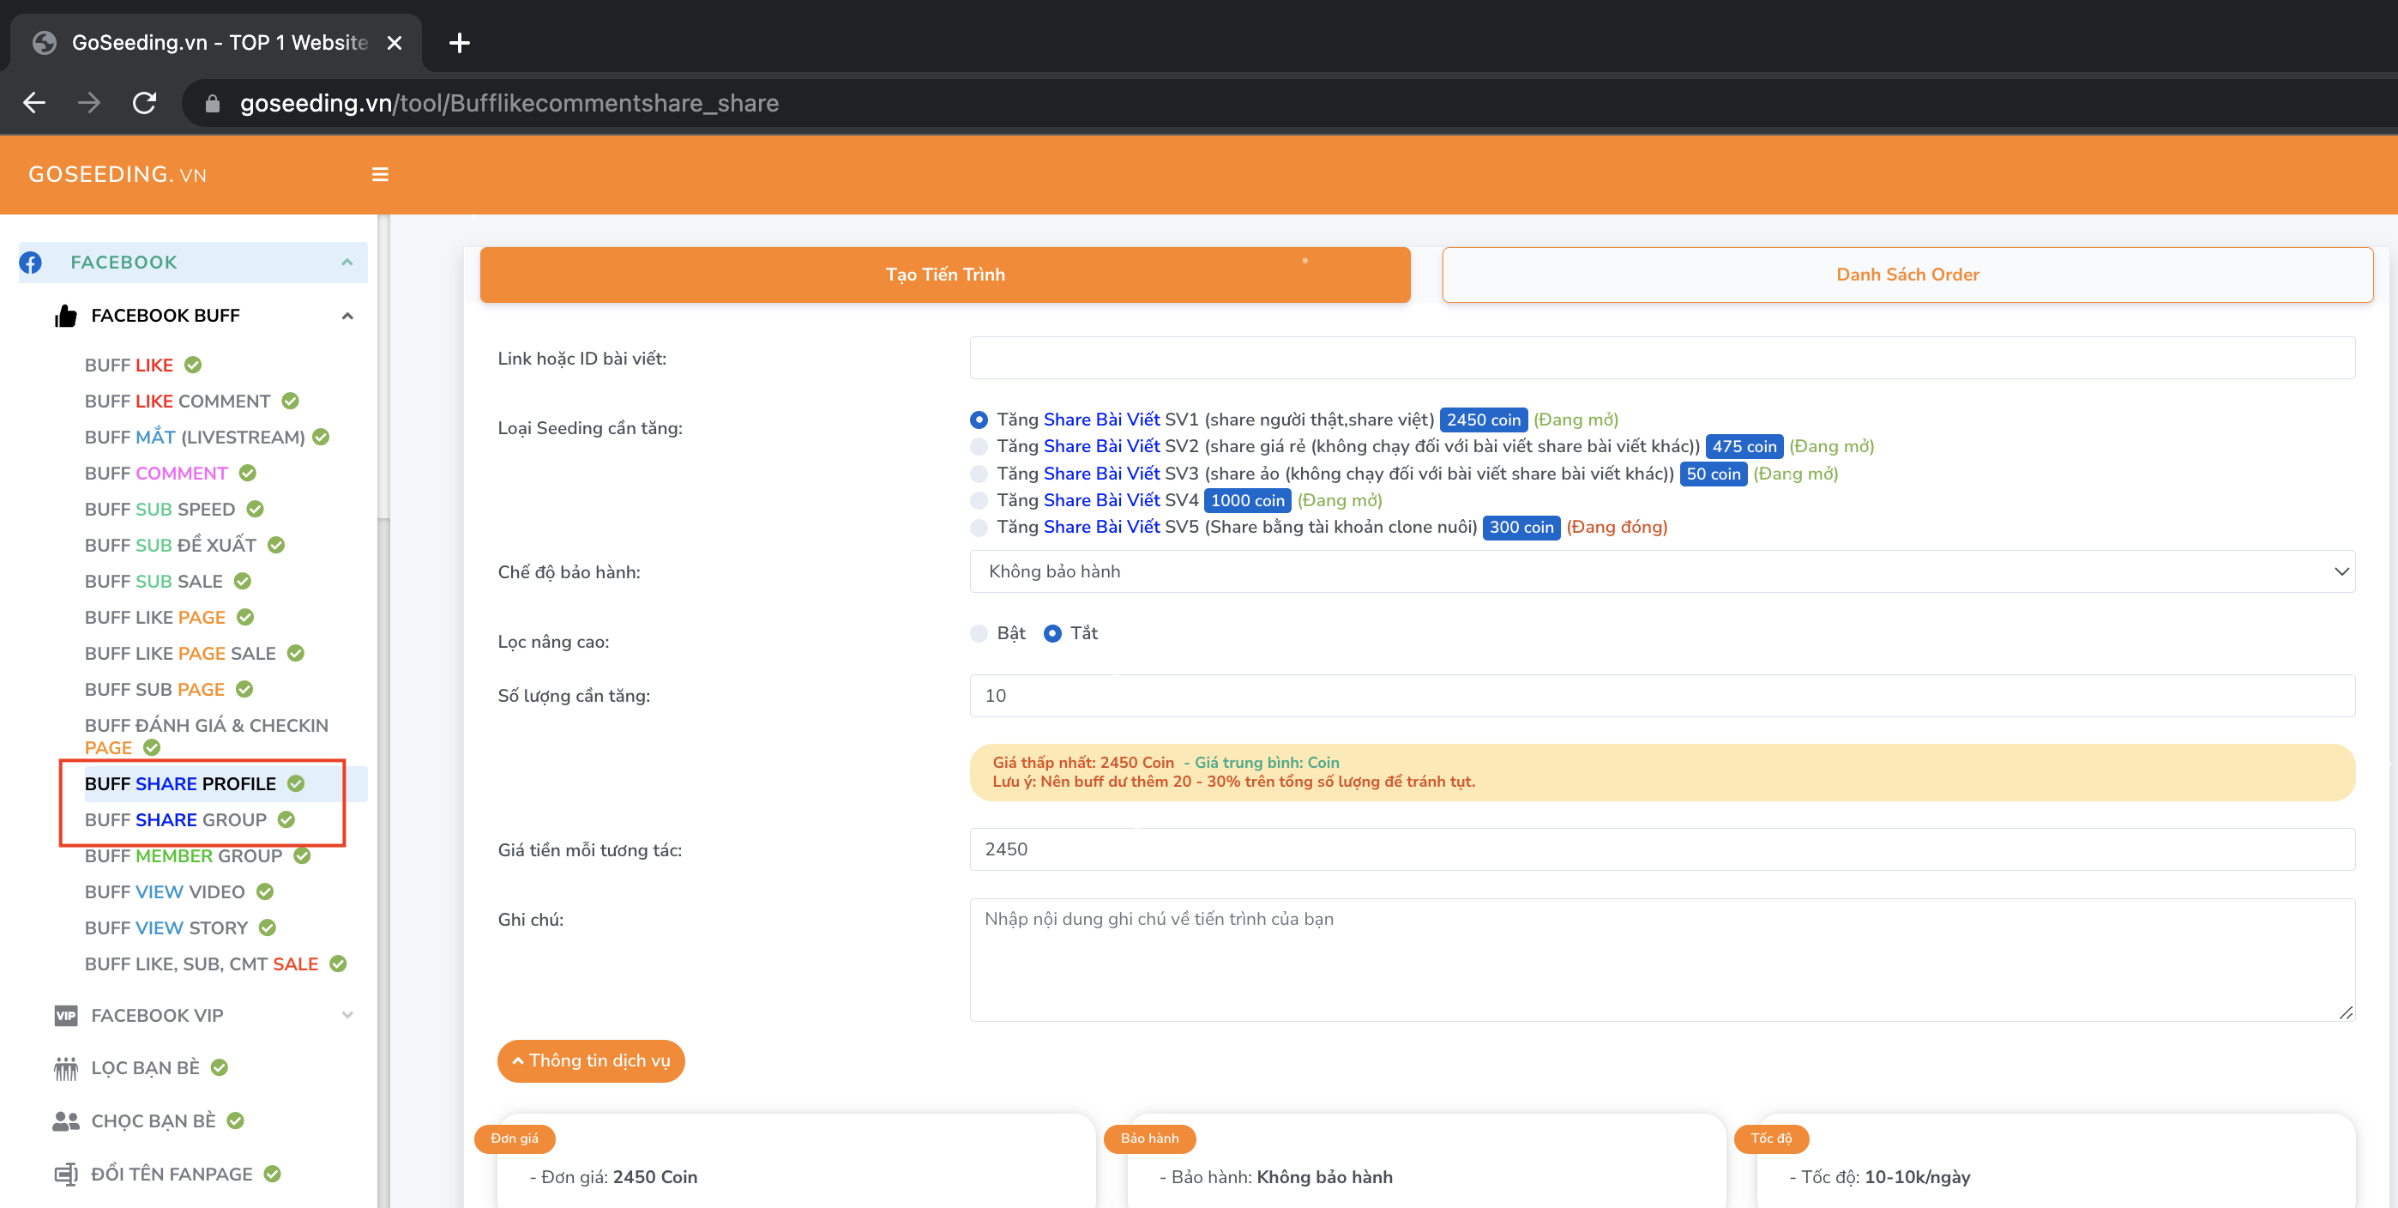Click green check beside BUFF LIKE COMMENT
Screen dimensions: 2398x1208
coord(291,402)
